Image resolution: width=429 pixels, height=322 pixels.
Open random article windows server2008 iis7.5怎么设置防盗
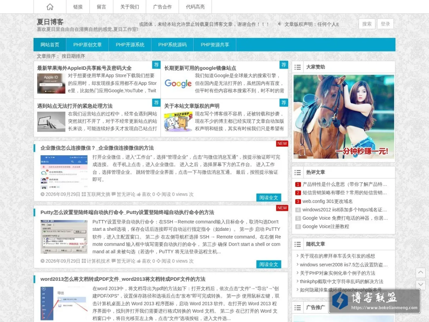pos(344,265)
